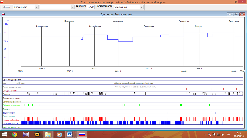This screenshot has width=247, height=138.
Task: Select the 'Осадка насыпи' row label
Action: coord(10,91)
